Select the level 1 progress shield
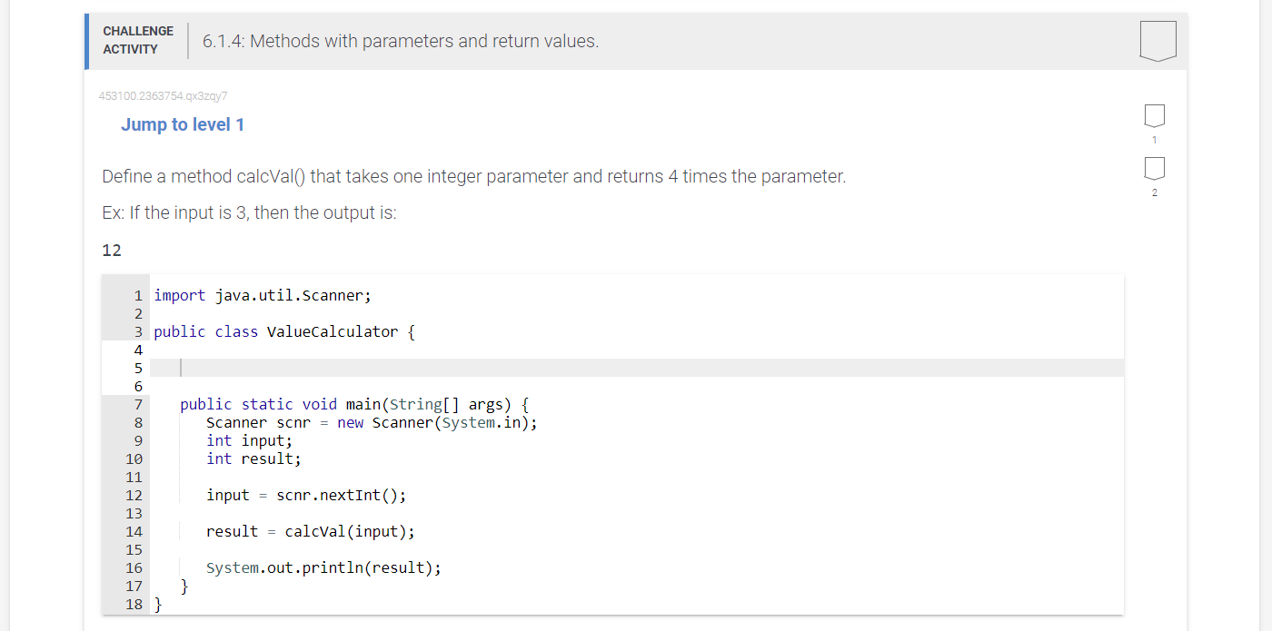The image size is (1272, 631). pos(1154,116)
